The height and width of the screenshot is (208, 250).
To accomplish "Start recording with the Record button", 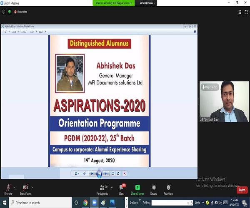I will coord(154,190).
